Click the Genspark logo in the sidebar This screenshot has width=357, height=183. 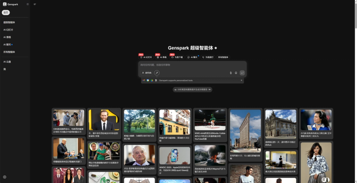coord(10,4)
